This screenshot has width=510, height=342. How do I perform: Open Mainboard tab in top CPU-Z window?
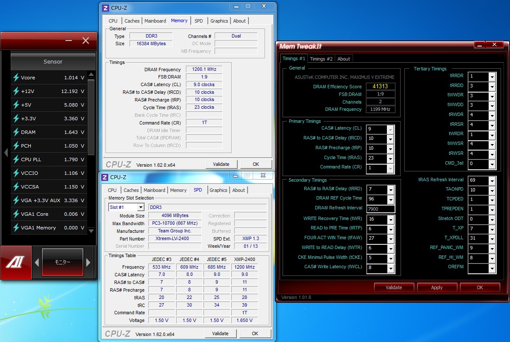pos(155,21)
